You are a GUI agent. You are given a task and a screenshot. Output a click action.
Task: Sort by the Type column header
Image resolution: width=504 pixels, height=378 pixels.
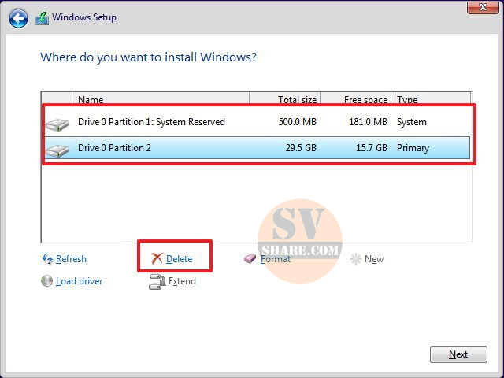click(x=431, y=98)
